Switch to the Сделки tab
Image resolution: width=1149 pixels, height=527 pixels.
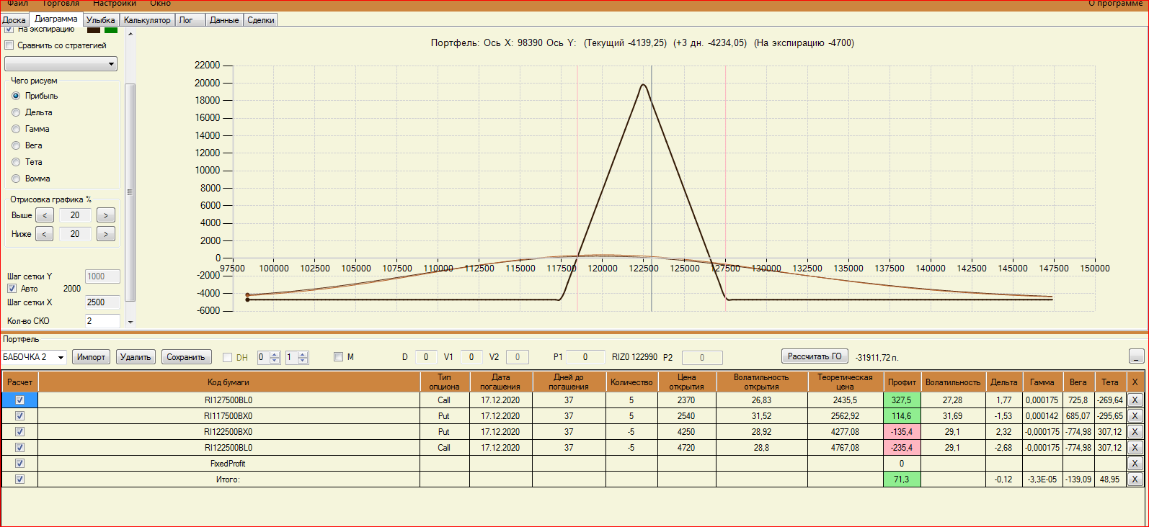tap(261, 20)
